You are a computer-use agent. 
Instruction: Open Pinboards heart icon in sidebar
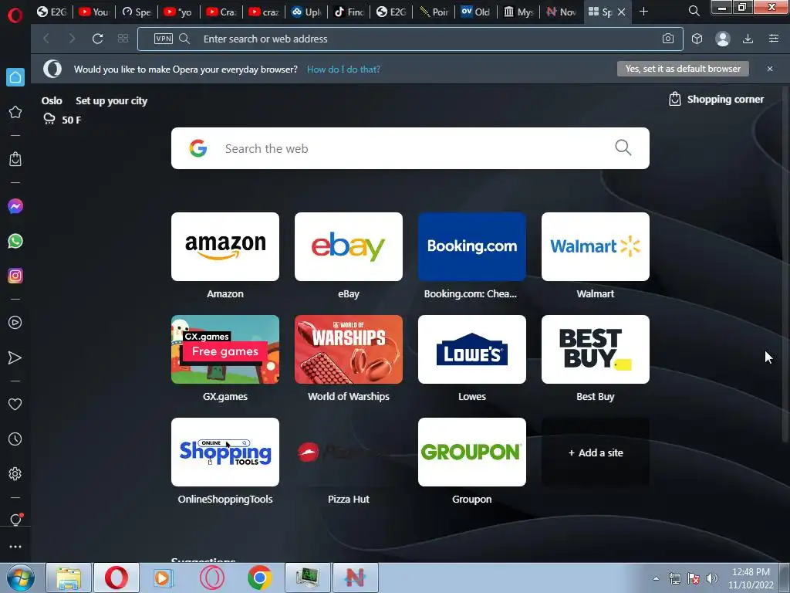(15, 404)
